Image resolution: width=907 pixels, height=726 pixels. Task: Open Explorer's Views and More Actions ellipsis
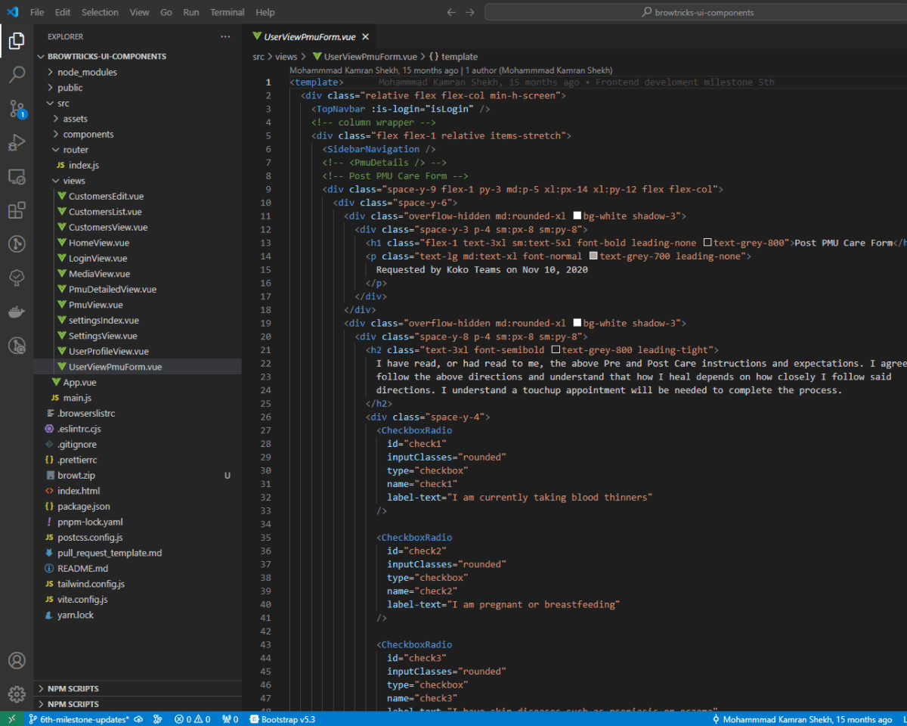coord(225,36)
